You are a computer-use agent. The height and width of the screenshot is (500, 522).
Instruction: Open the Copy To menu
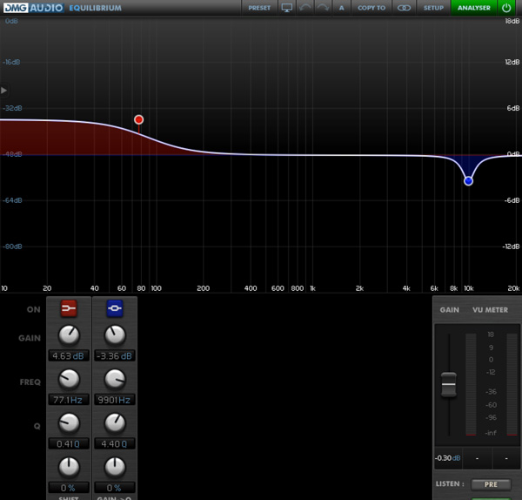[371, 8]
